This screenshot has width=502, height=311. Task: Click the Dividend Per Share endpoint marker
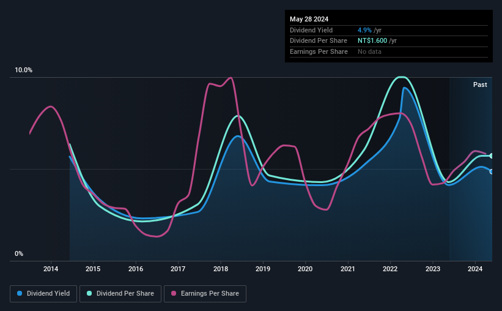point(492,156)
